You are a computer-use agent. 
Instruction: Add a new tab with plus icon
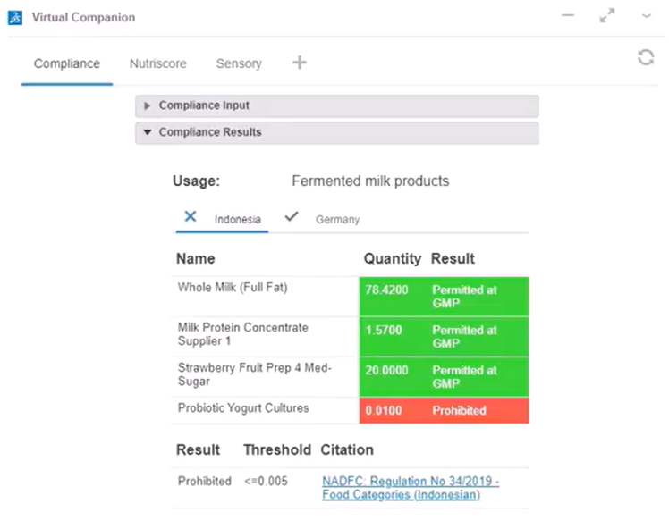point(300,63)
